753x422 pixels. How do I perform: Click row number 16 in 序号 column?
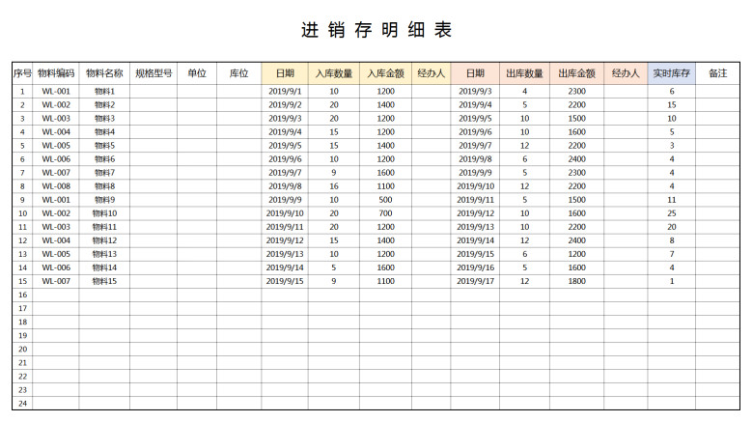[x=22, y=295]
